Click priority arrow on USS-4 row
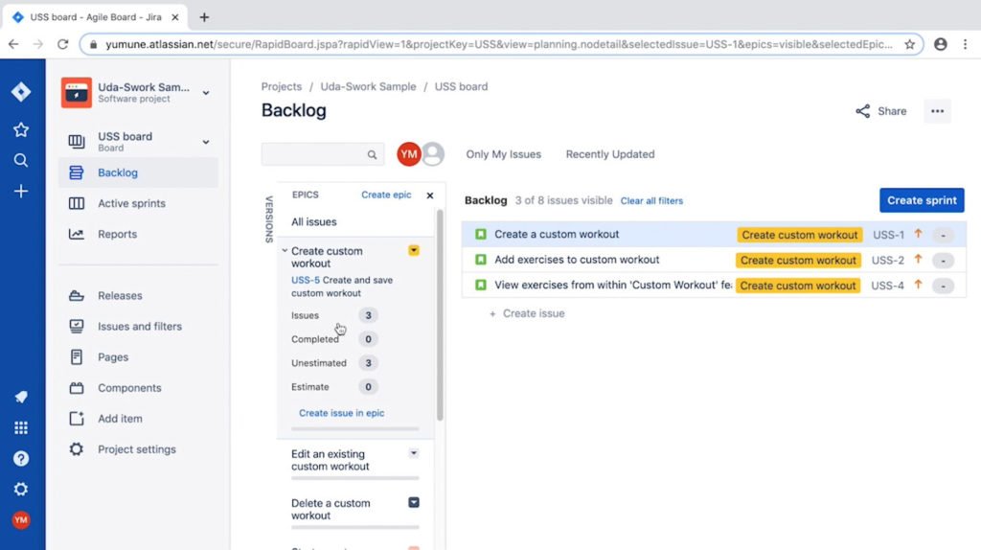 pyautogui.click(x=918, y=284)
